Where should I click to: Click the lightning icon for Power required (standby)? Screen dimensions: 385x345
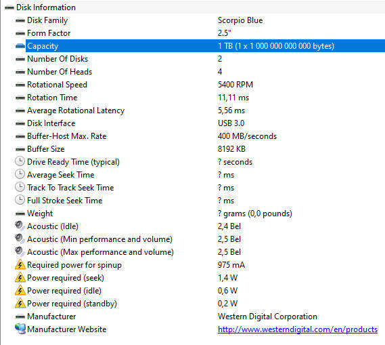pyautogui.click(x=20, y=303)
